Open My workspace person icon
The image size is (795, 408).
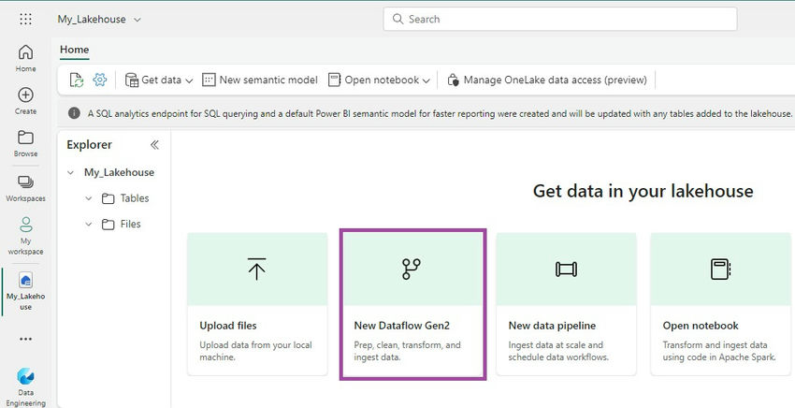[25, 225]
